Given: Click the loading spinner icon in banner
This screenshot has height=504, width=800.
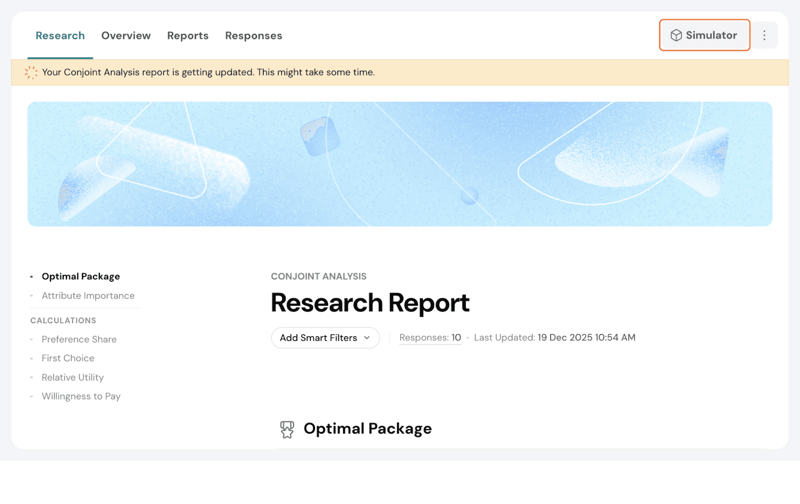Looking at the screenshot, I should (x=31, y=72).
